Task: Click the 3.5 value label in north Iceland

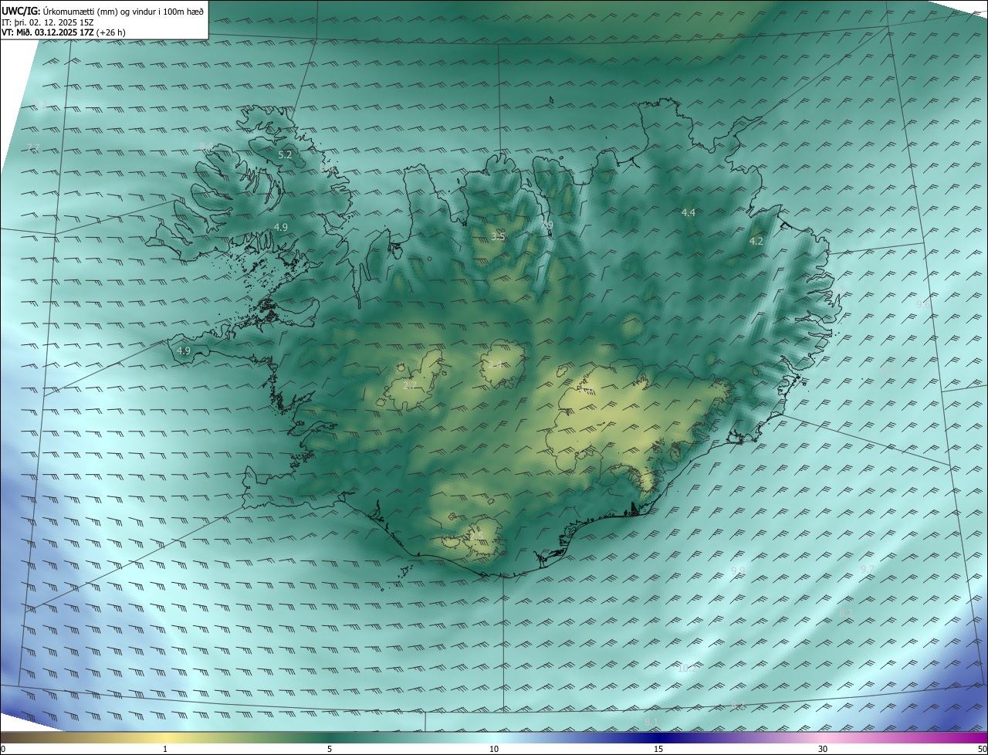Action: tap(498, 237)
